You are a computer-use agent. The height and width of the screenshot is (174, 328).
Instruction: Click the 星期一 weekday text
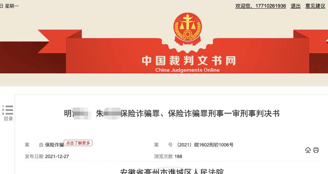click(12, 6)
